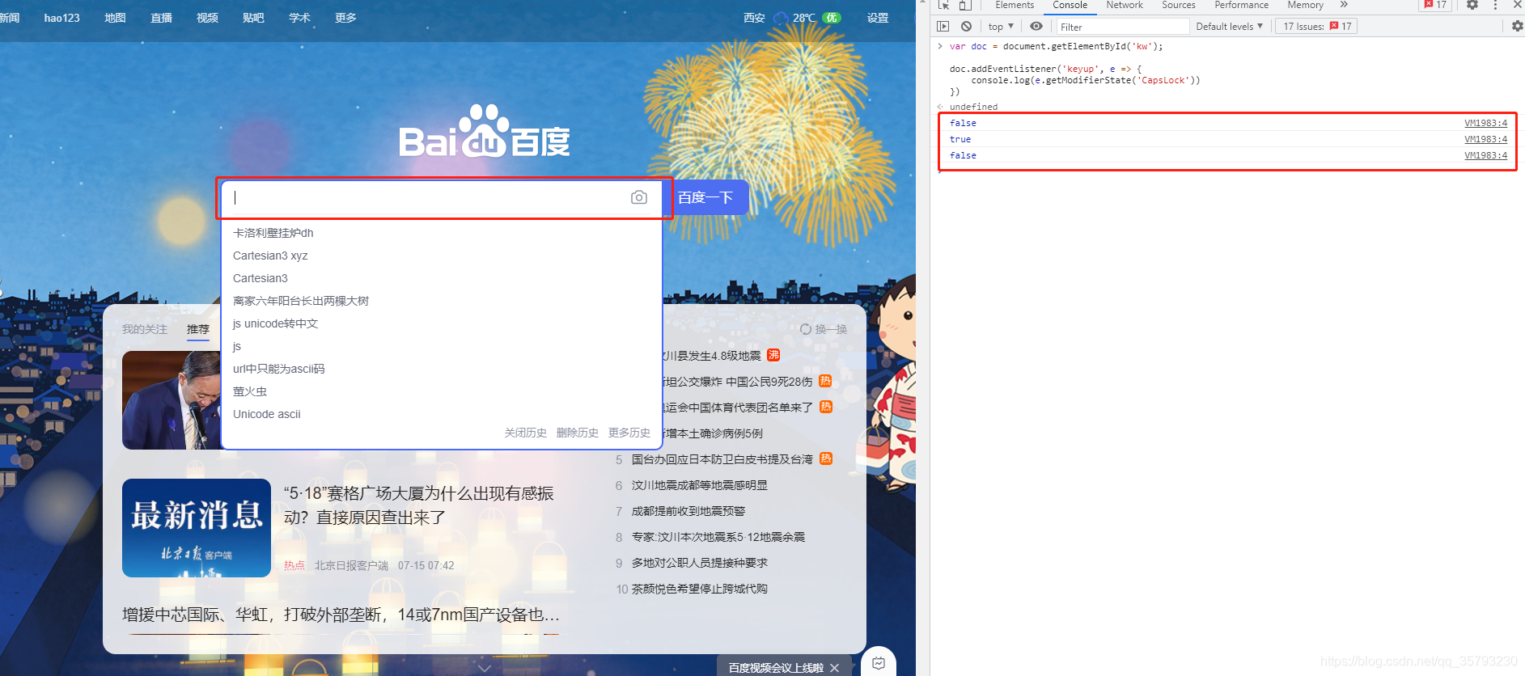1525x676 pixels.
Task: Open the 最新消息 news thumbnail
Action: pos(197,528)
